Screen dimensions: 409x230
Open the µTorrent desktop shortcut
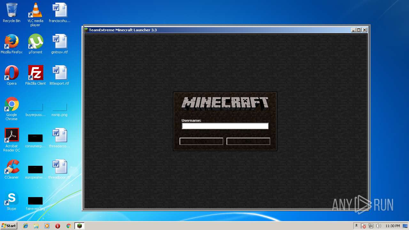pyautogui.click(x=35, y=44)
